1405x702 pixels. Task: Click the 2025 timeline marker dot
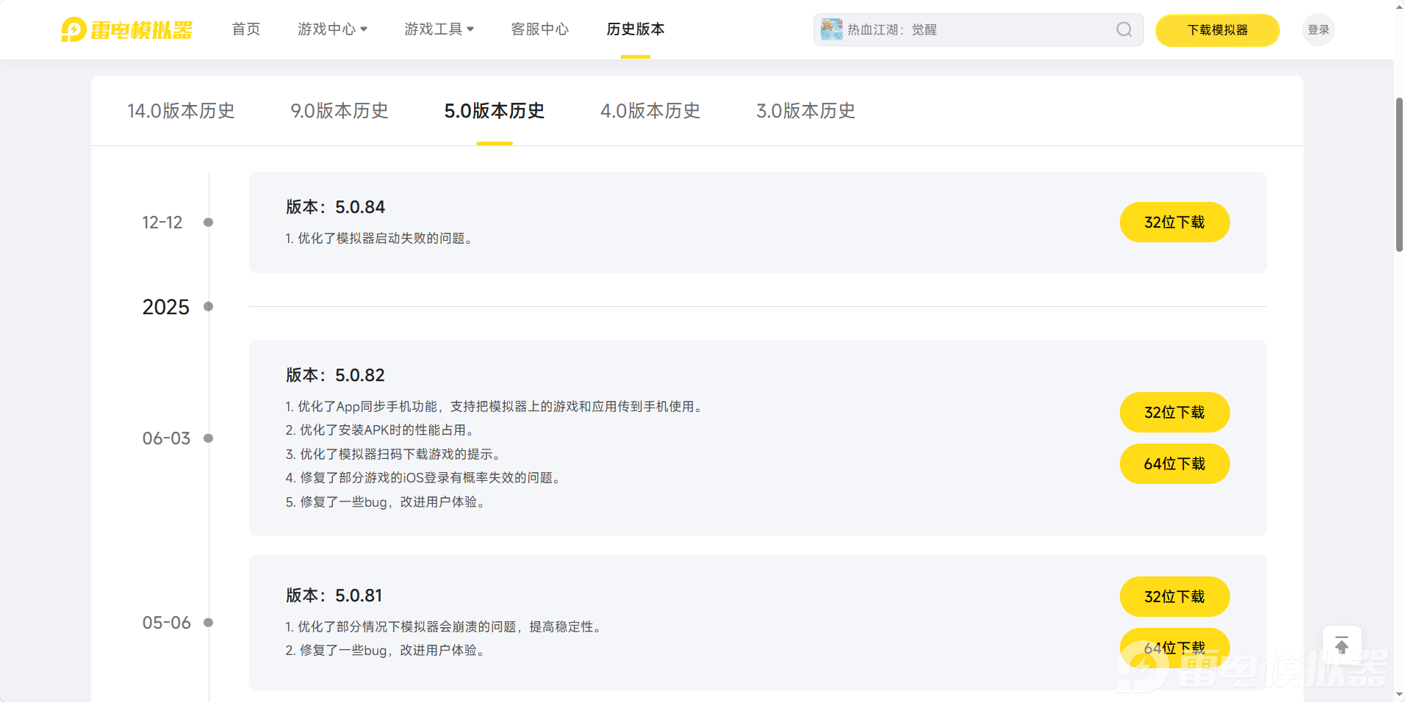tap(209, 307)
